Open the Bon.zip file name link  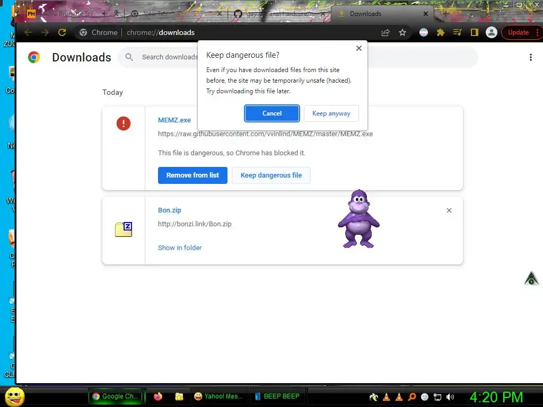coord(169,210)
